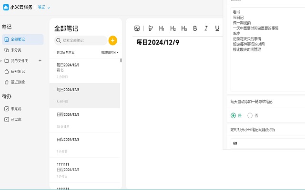305x190 pixels.
Task: Click 做一期视频 line in the text box
Action: [242, 23]
